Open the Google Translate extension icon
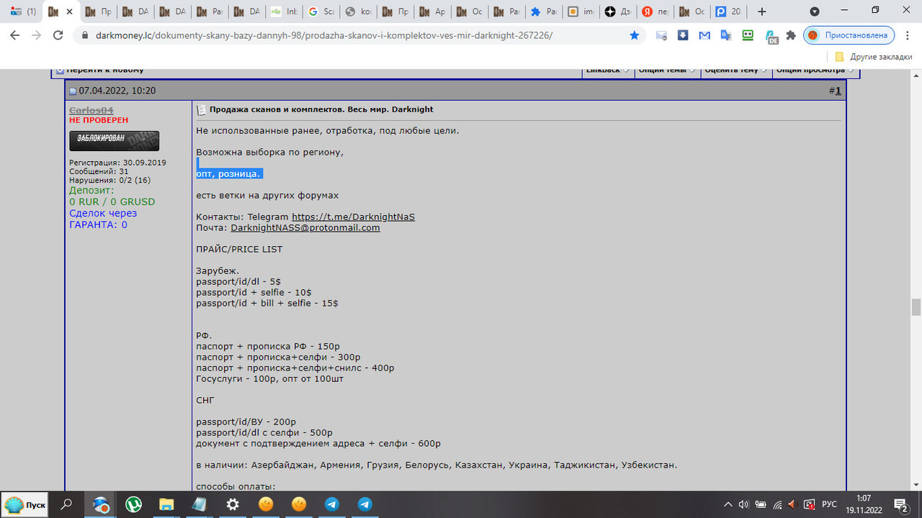The height and width of the screenshot is (518, 922). pos(726,35)
